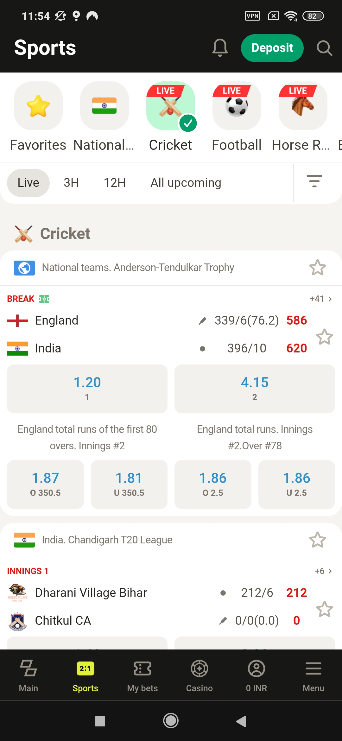342x741 pixels.
Task: Favorite the India Chandigarh T20 League
Action: pyautogui.click(x=318, y=540)
